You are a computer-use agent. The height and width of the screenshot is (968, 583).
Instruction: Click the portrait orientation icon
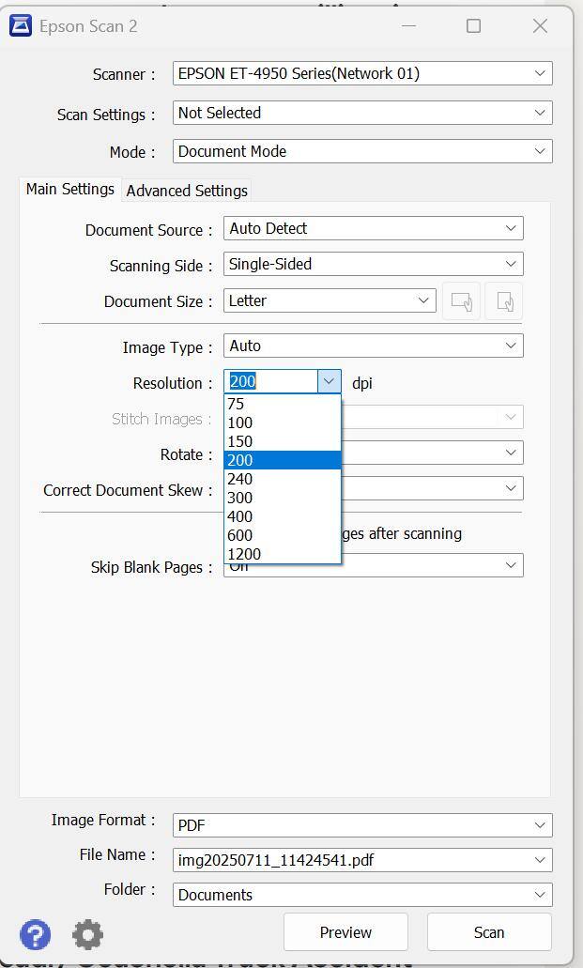[x=504, y=301]
